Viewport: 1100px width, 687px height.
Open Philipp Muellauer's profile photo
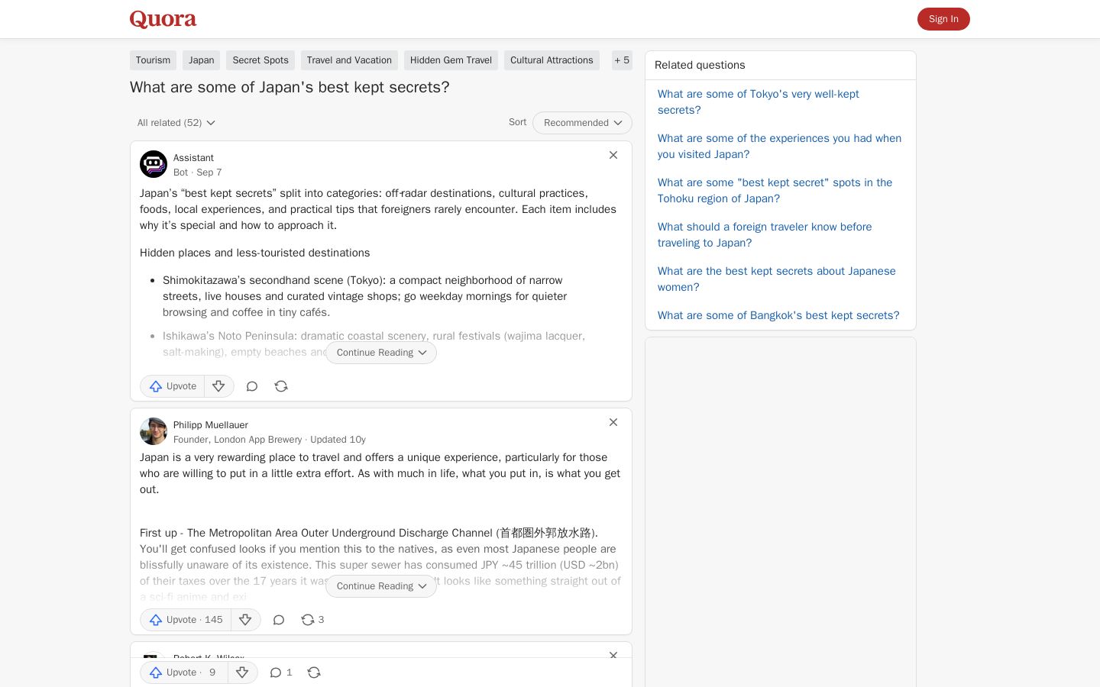[x=154, y=431]
